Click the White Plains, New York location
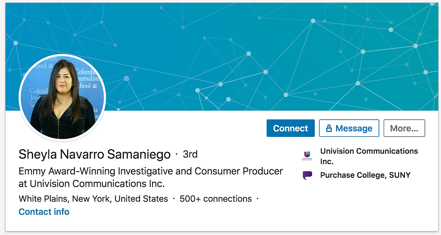 pyautogui.click(x=93, y=199)
